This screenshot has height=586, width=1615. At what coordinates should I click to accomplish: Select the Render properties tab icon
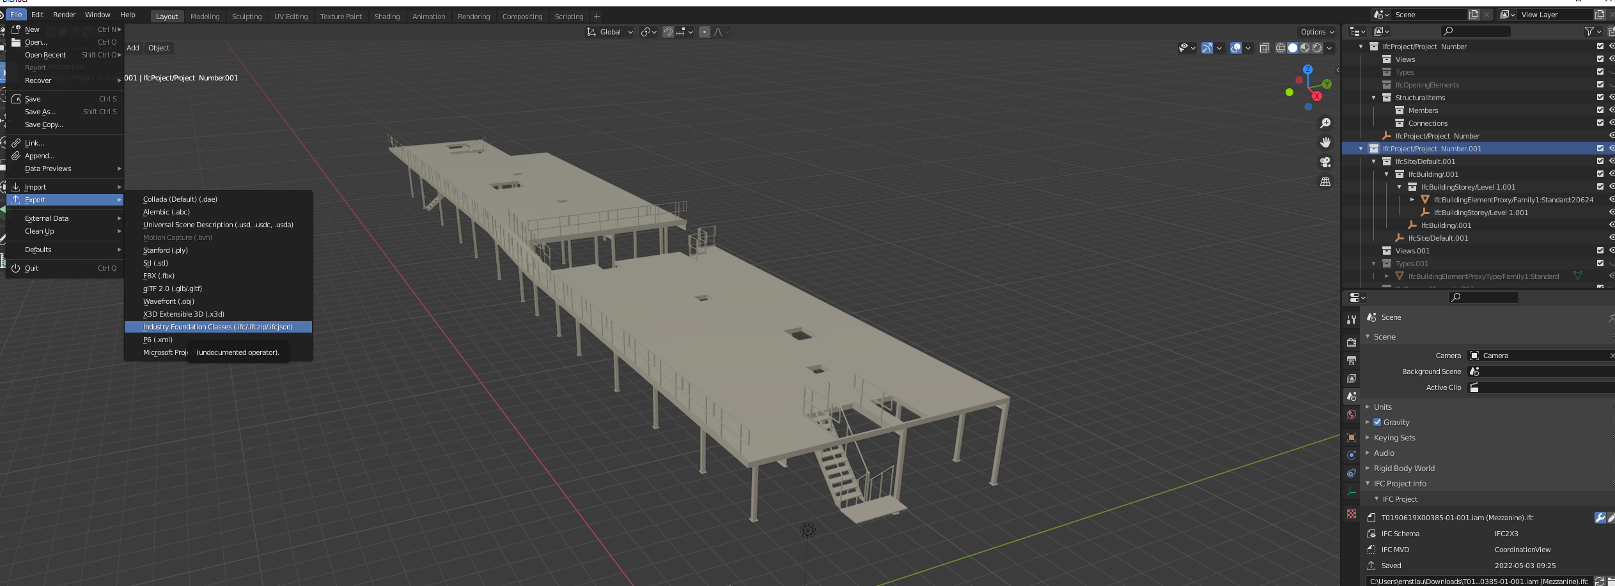1351,342
